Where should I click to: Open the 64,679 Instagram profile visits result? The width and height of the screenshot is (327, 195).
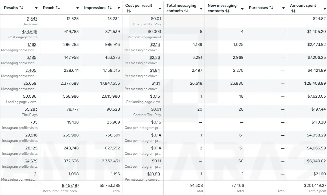coord(31,161)
